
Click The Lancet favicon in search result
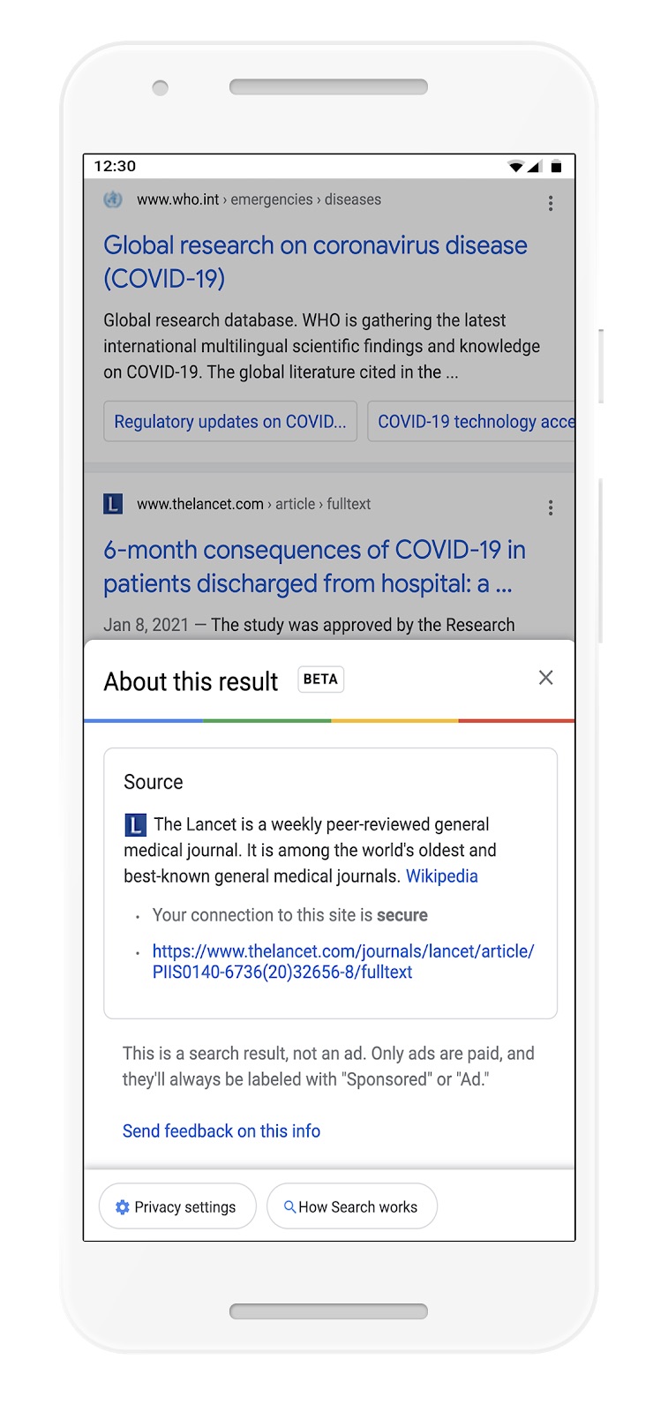[x=113, y=504]
